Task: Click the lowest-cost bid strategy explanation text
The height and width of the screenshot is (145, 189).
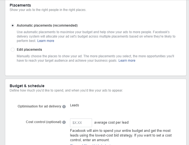Action: tap(121, 135)
